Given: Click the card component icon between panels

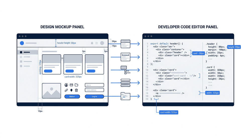Looking at the screenshot, I should [x=125, y=57].
